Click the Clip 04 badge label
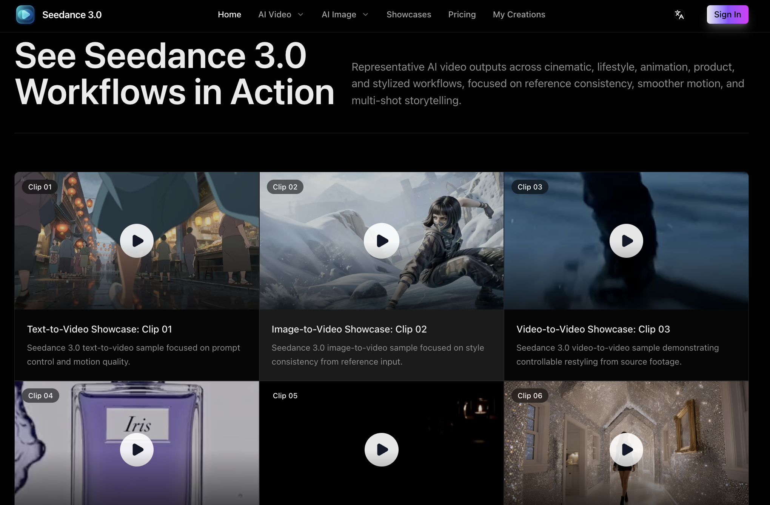This screenshot has height=505, width=770. [x=40, y=396]
